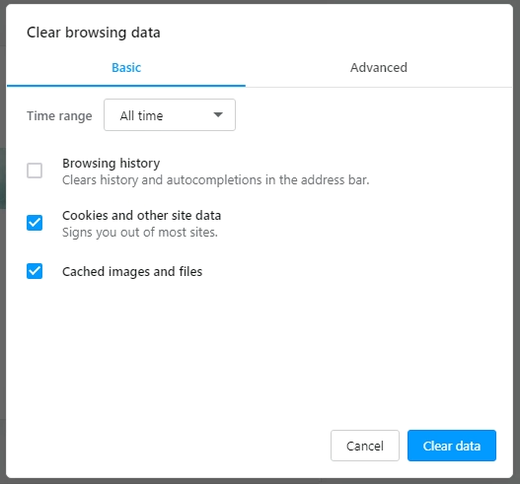Viewport: 520px width, 484px height.
Task: Open the Time range dropdown
Action: tap(170, 115)
